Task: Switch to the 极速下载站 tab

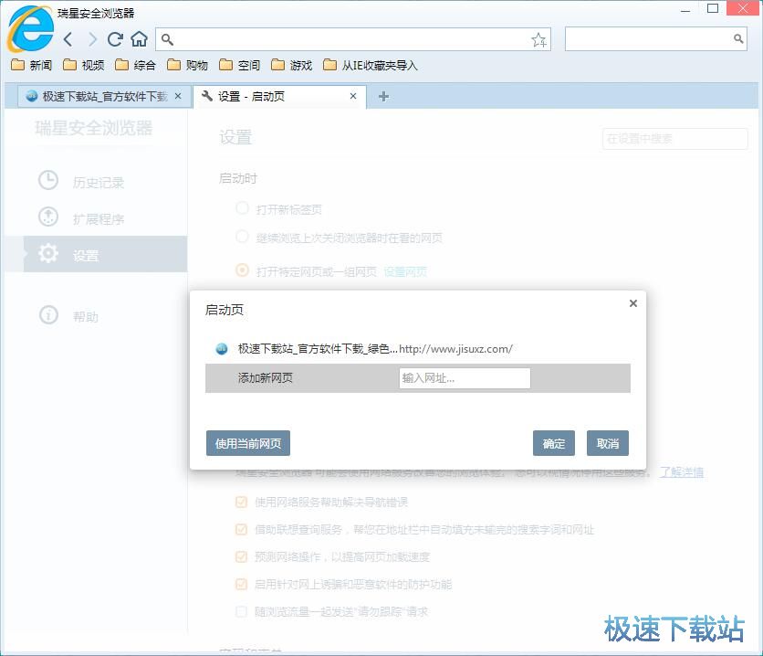Action: click(x=102, y=97)
